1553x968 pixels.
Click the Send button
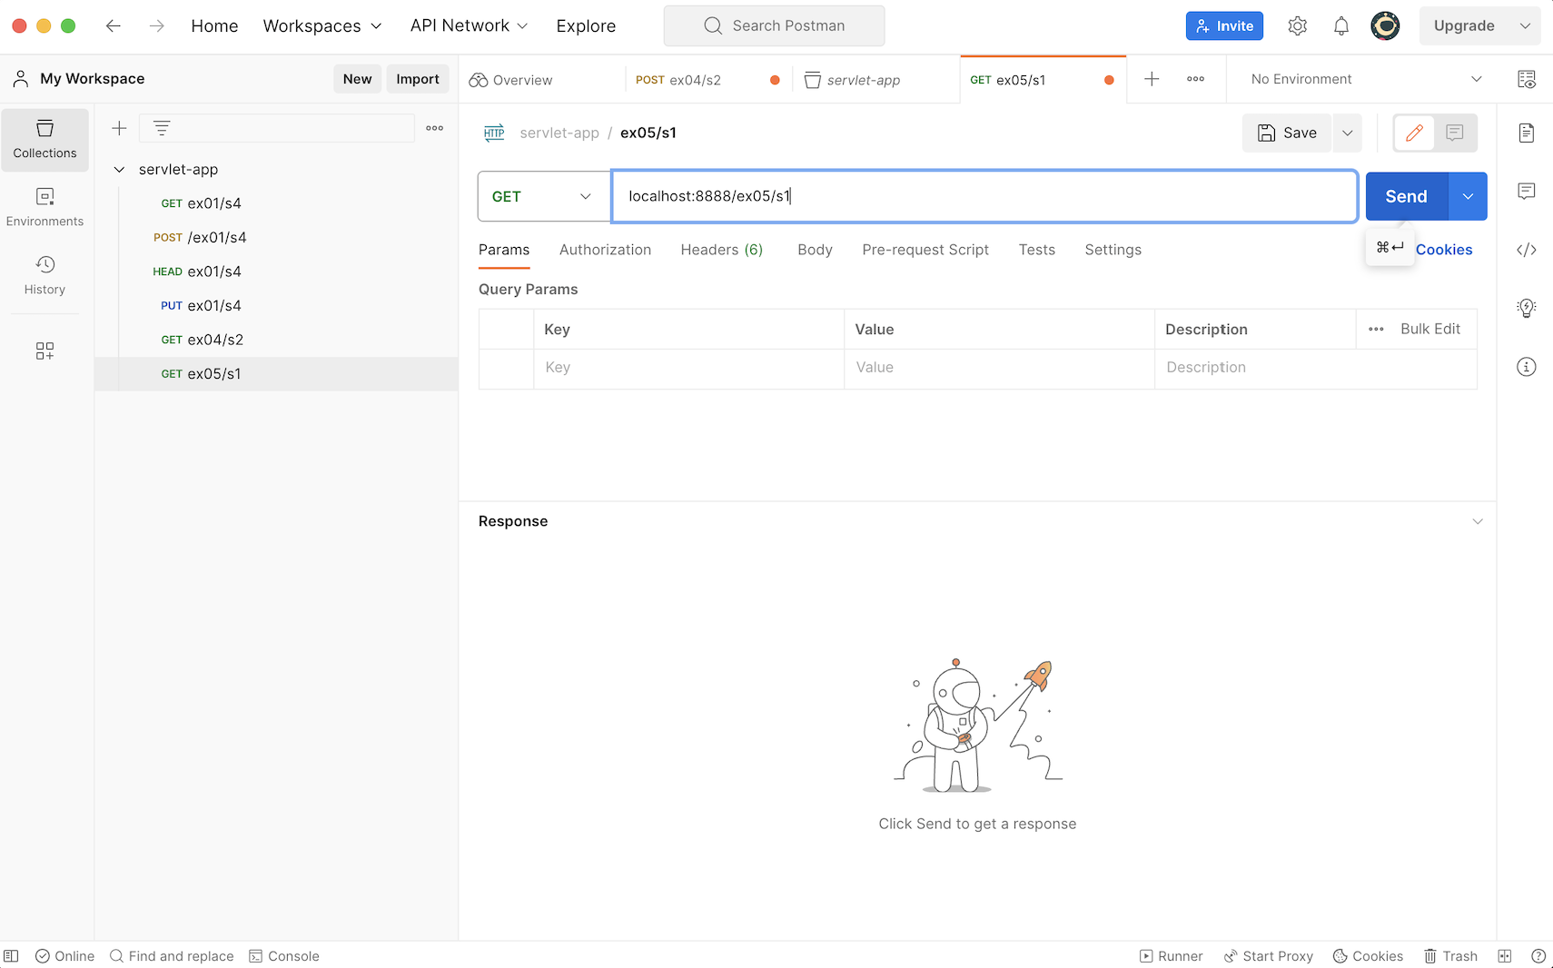pyautogui.click(x=1407, y=196)
